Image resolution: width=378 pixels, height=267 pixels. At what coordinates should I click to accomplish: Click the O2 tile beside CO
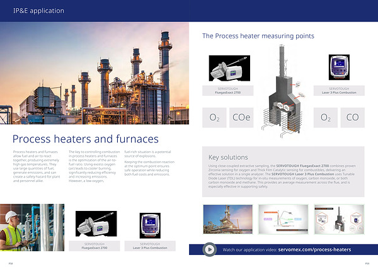click(x=326, y=117)
